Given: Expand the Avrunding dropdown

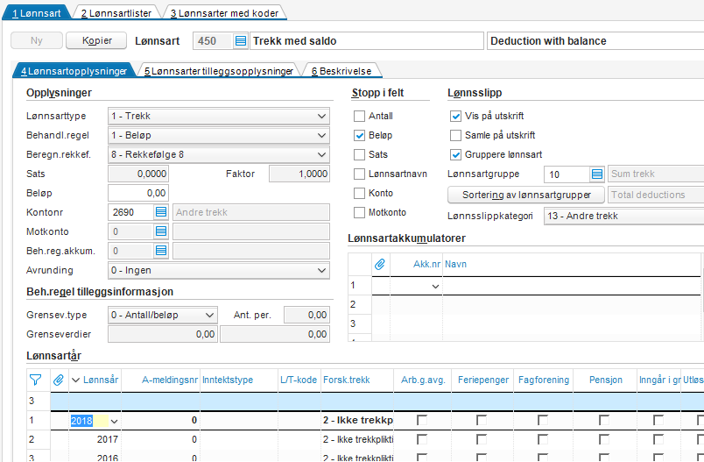Looking at the screenshot, I should click(x=321, y=270).
